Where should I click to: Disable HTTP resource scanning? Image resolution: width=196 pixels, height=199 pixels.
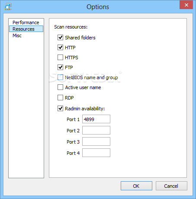click(60, 48)
